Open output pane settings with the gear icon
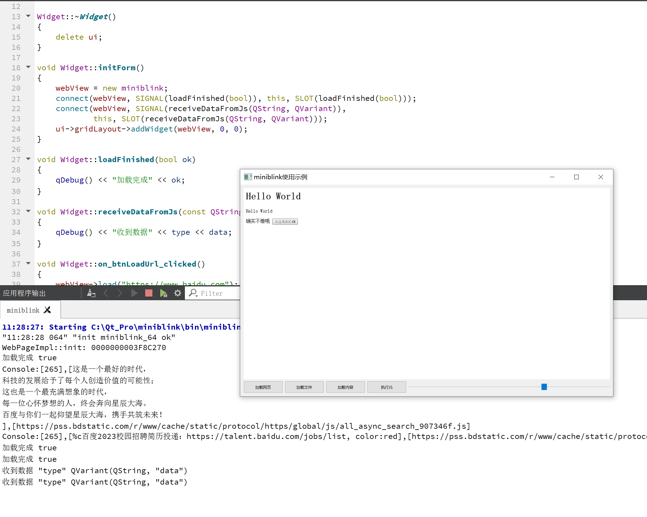647x517 pixels. tap(177, 293)
